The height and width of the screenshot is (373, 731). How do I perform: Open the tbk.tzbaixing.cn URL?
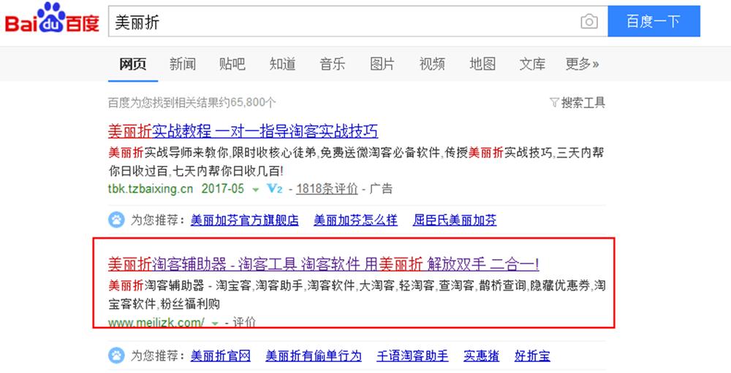tap(151, 188)
